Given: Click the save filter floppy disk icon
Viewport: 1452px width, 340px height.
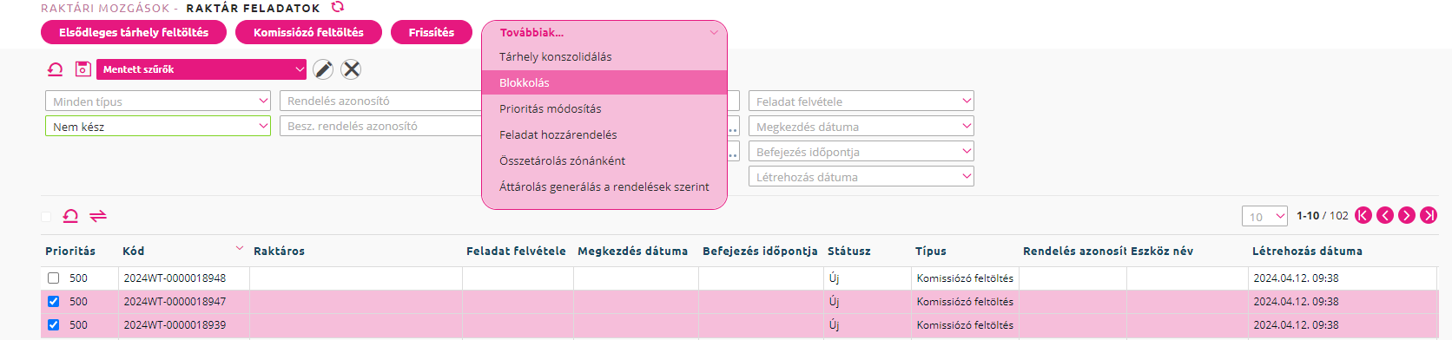Looking at the screenshot, I should (82, 69).
